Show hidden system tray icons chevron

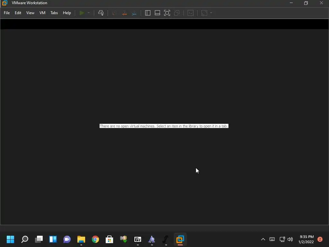(x=263, y=239)
